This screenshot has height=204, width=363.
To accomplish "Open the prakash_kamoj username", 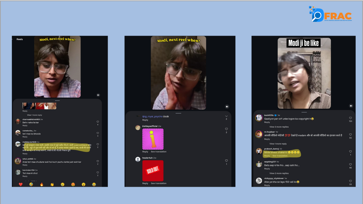I will [272, 149].
